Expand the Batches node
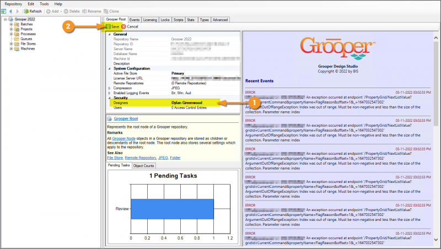The height and width of the screenshot is (249, 441). [x=11, y=24]
